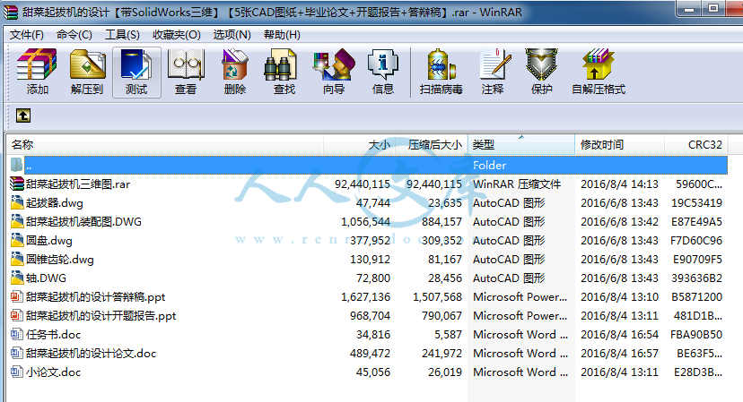The image size is (743, 402).
Task: Click the up-one-level folder arrow icon
Action: click(23, 115)
